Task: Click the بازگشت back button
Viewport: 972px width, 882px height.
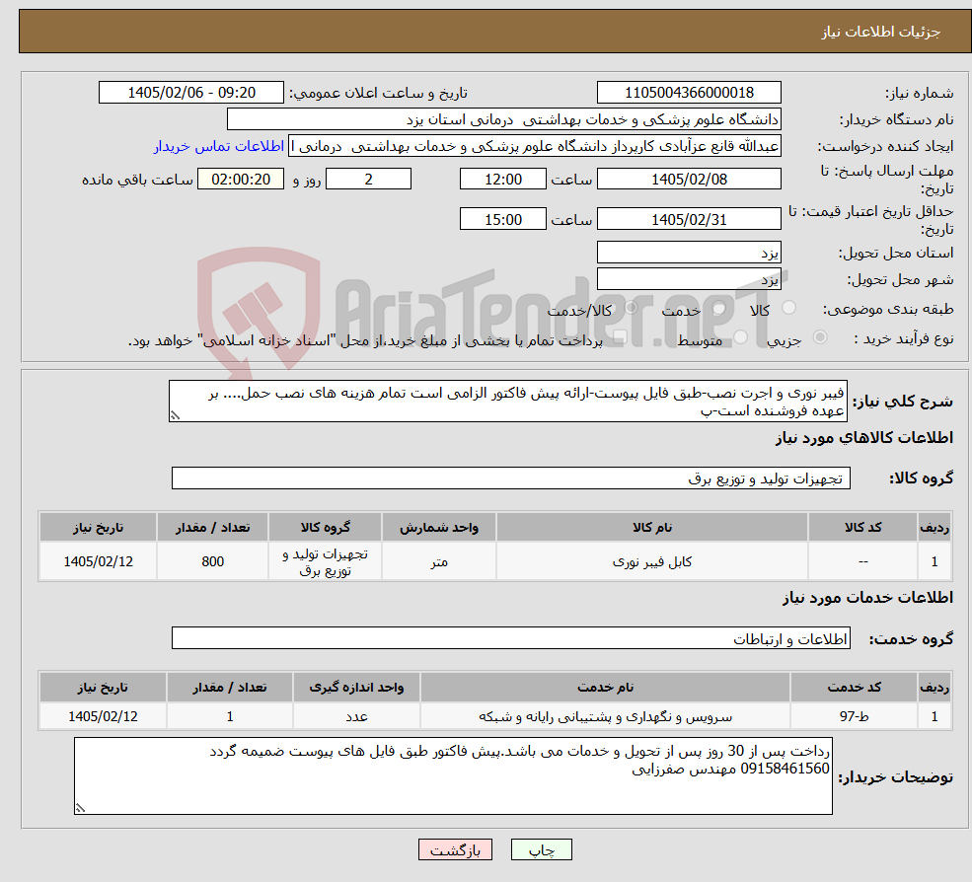Action: [x=455, y=849]
